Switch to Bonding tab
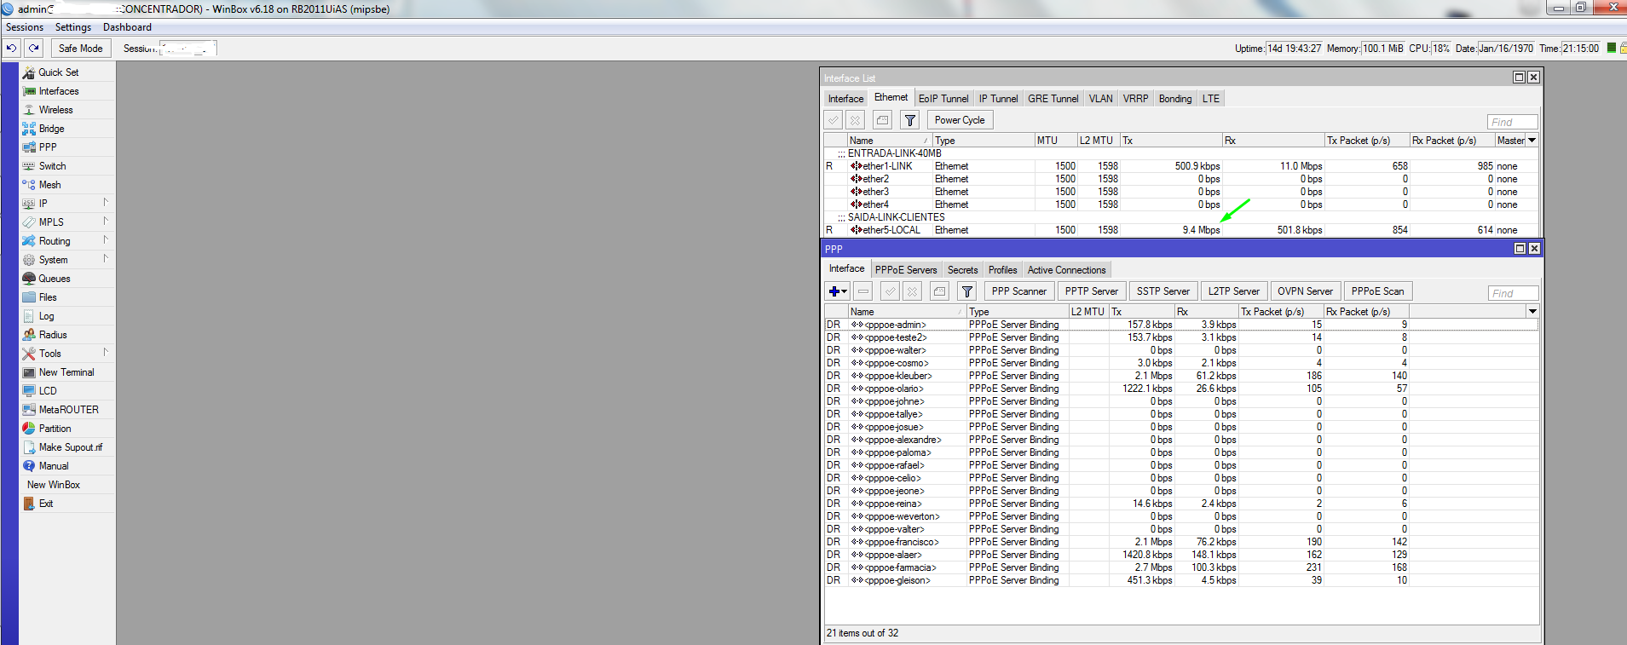1627x645 pixels. [1175, 99]
